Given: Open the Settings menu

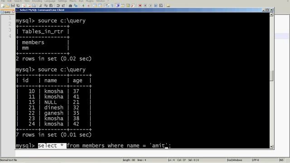Looking at the screenshot, I should tap(63, 1).
